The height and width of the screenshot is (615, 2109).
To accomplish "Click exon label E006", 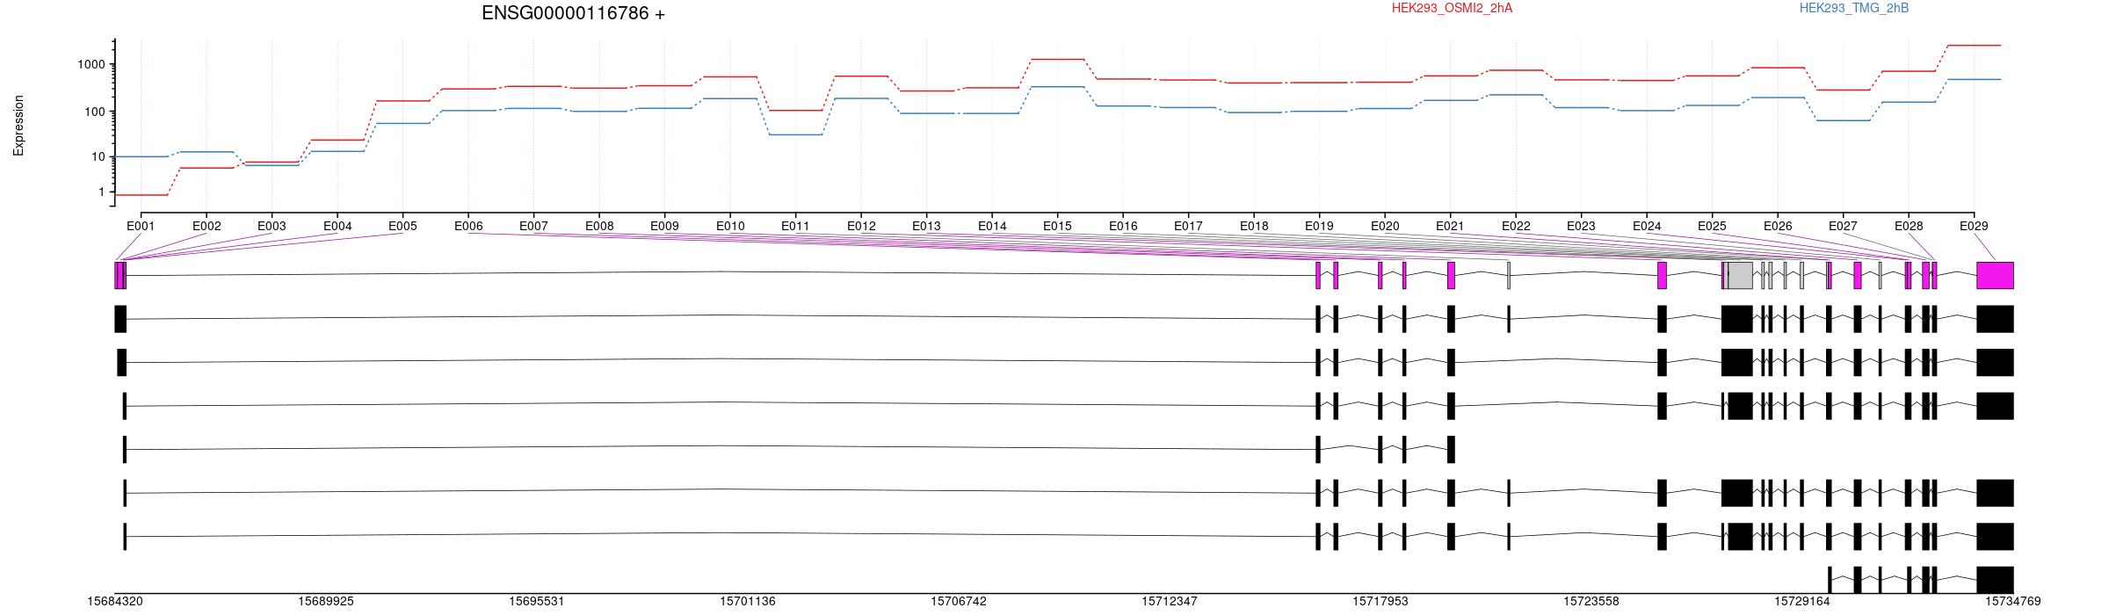I will (468, 226).
